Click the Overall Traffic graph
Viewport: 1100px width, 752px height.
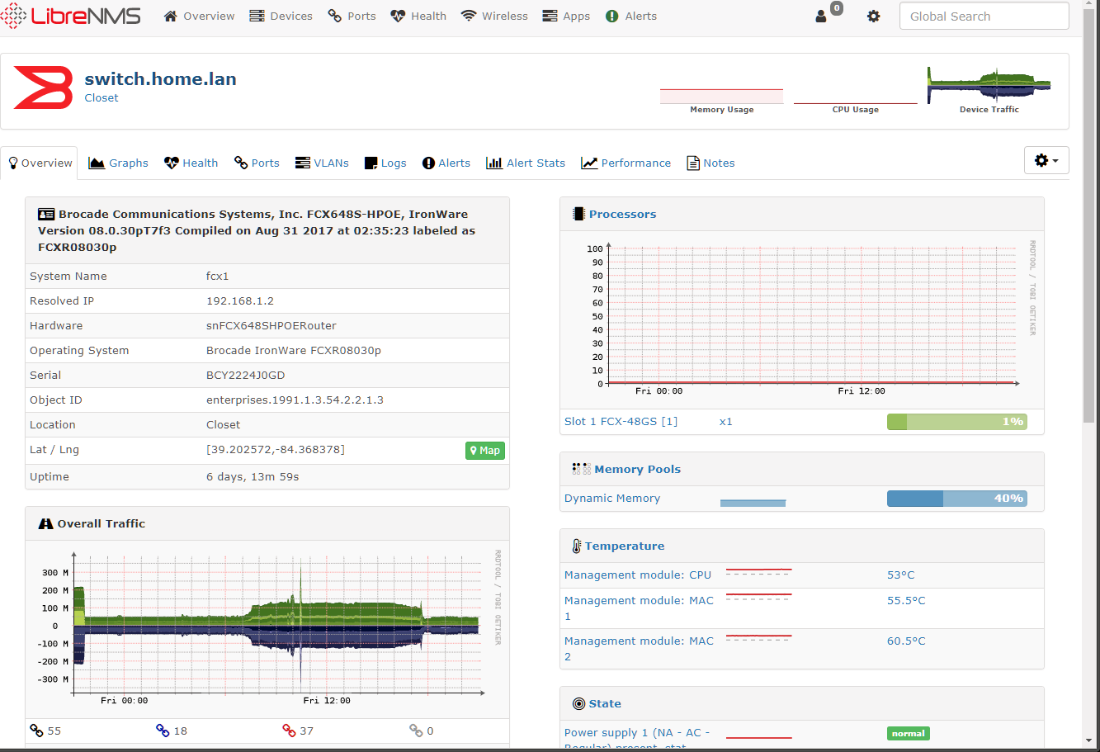[x=267, y=629]
